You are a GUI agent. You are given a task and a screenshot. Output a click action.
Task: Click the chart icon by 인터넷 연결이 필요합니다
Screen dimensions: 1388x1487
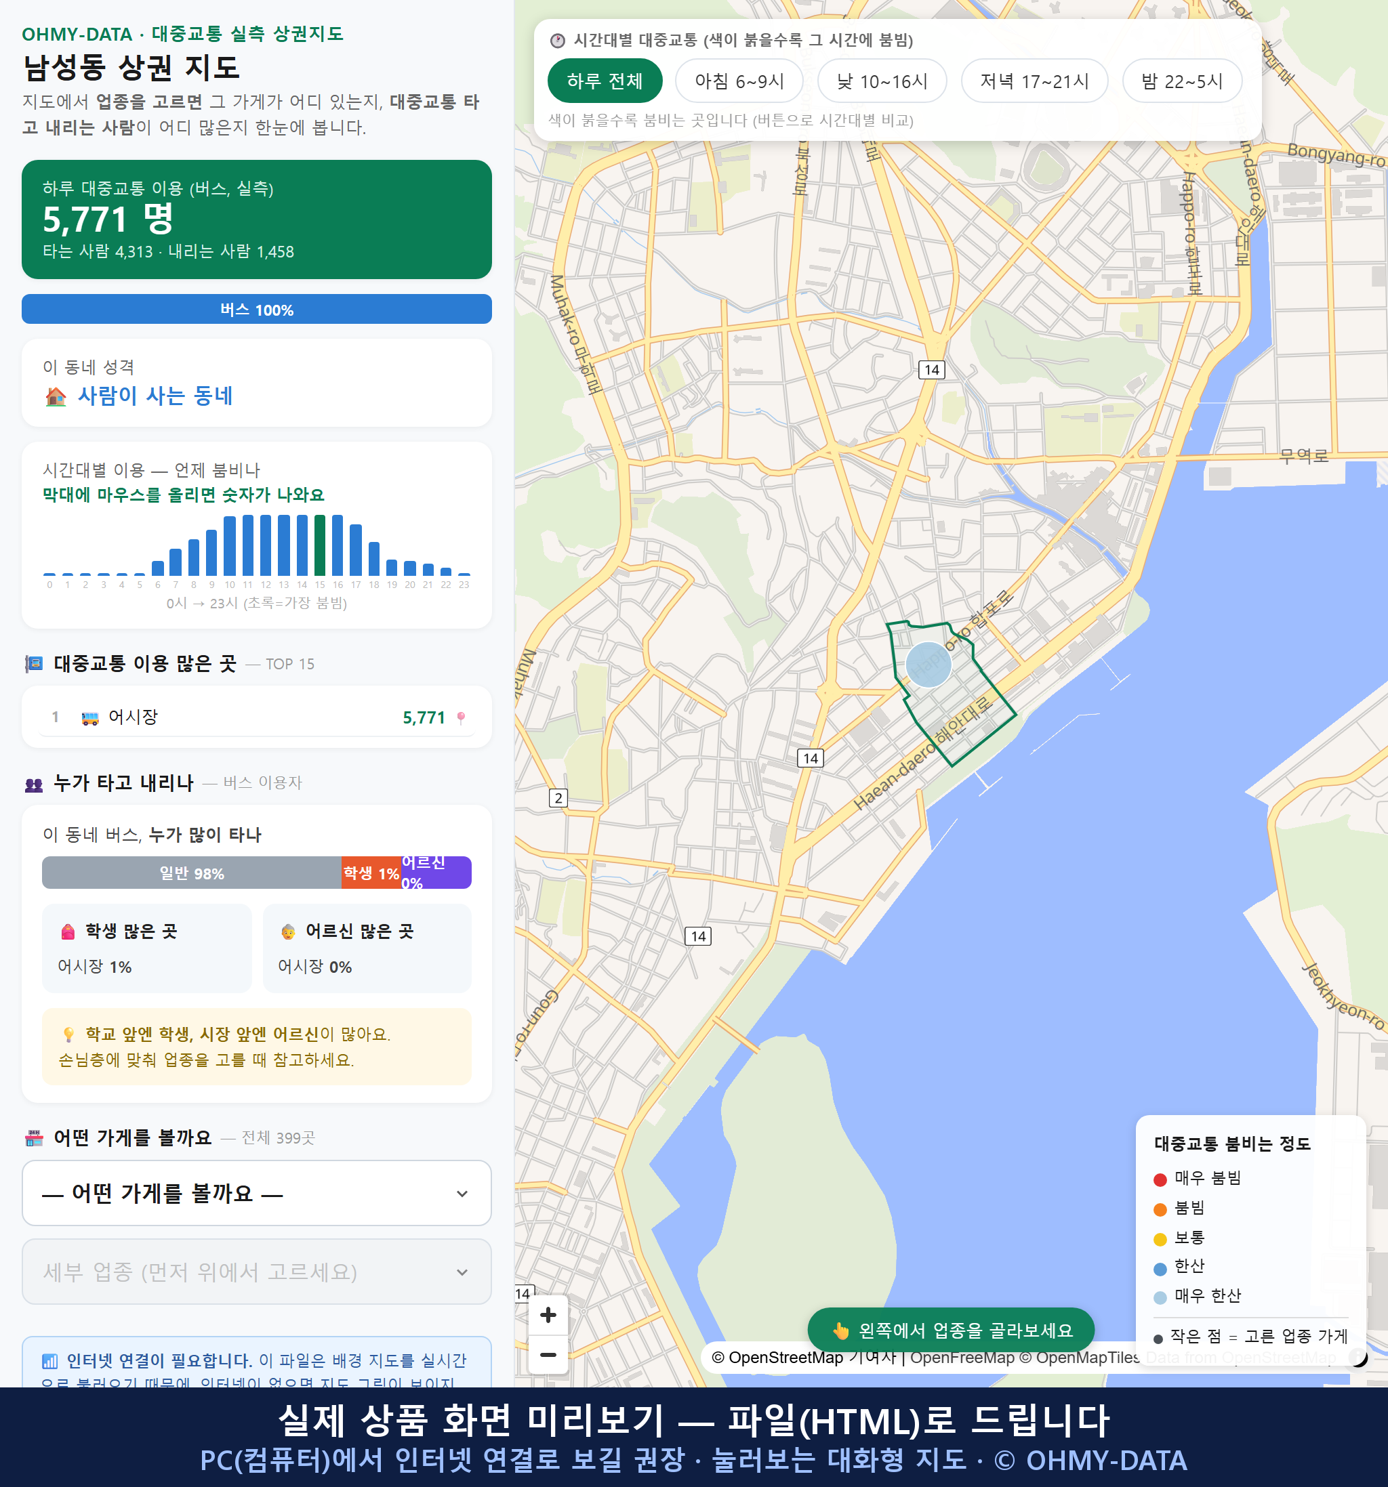[49, 1360]
